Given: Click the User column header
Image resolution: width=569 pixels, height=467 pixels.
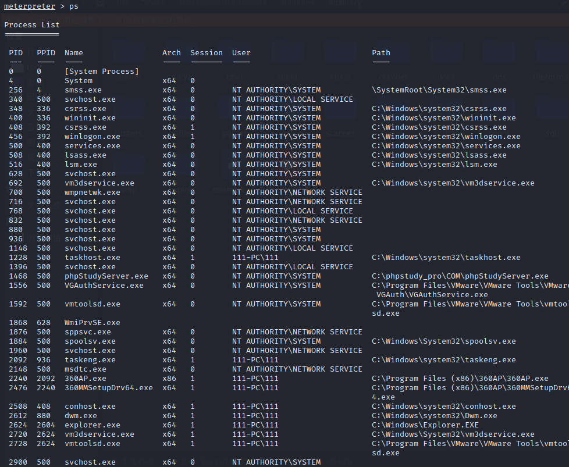Looking at the screenshot, I should pyautogui.click(x=241, y=52).
